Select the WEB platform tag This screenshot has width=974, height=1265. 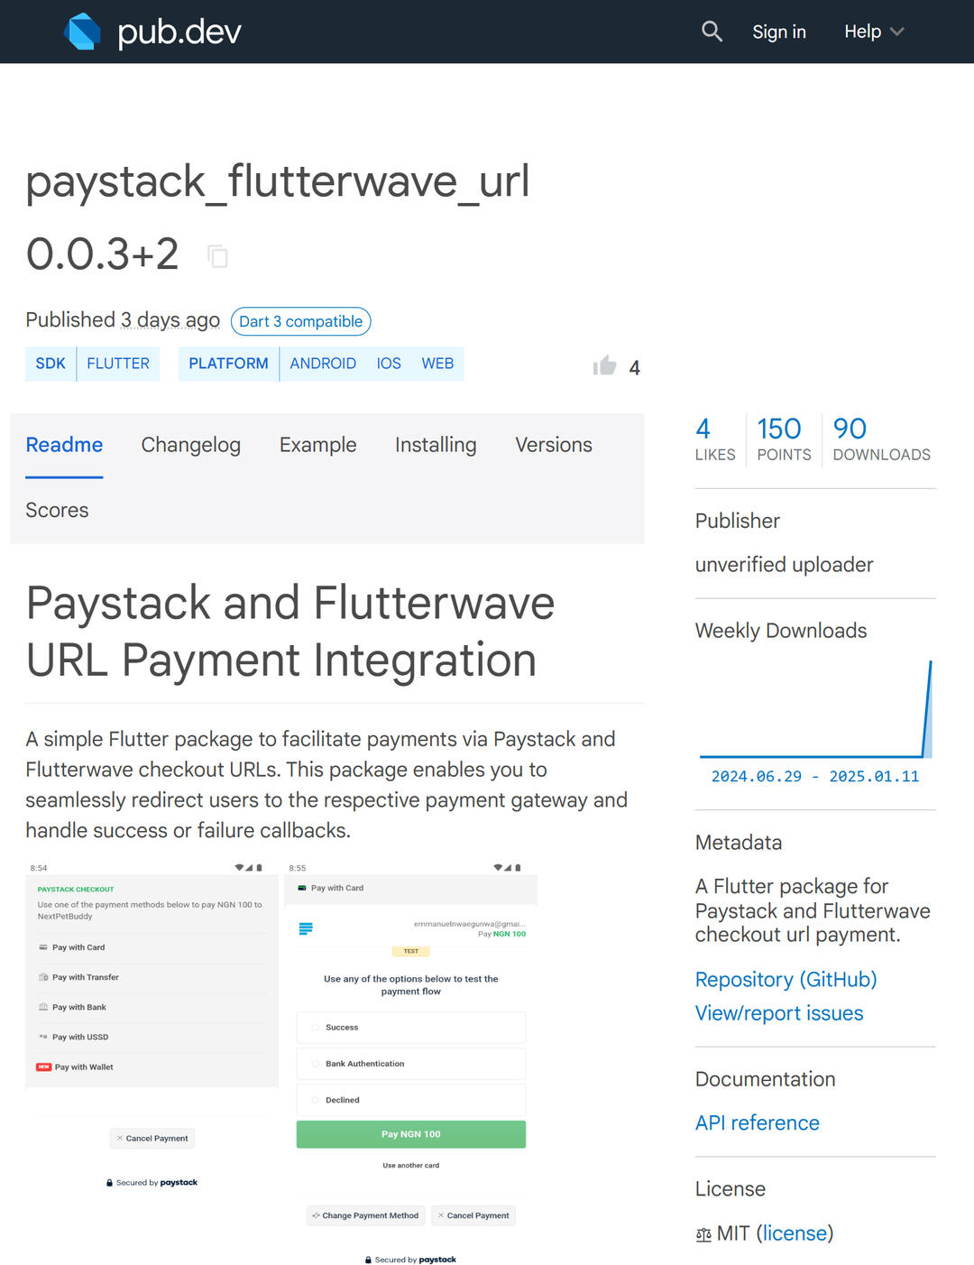click(x=437, y=364)
